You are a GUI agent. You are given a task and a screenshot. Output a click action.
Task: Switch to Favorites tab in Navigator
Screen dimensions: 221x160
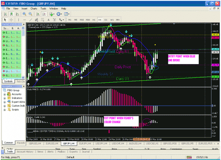(x=21, y=143)
